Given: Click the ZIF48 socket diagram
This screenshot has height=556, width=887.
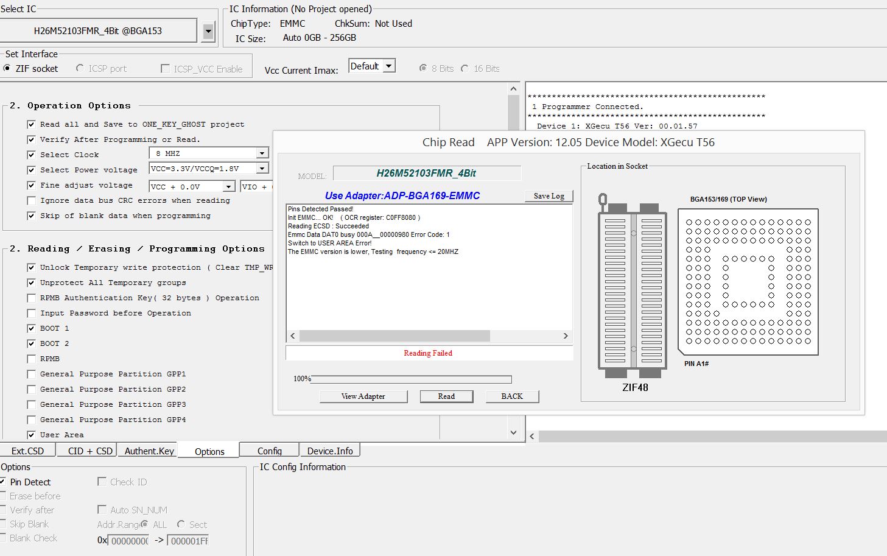Looking at the screenshot, I should [633, 289].
